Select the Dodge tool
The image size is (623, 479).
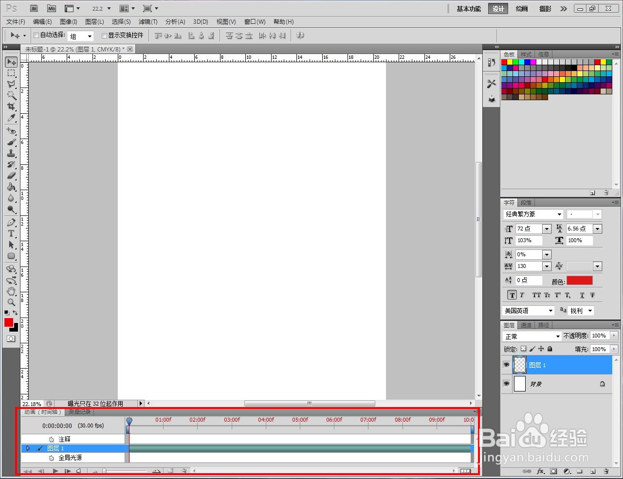11,210
